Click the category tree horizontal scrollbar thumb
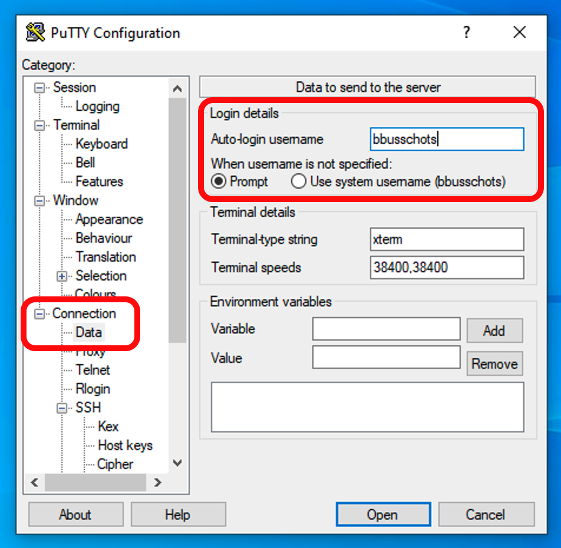Image resolution: width=561 pixels, height=548 pixels. click(x=95, y=483)
